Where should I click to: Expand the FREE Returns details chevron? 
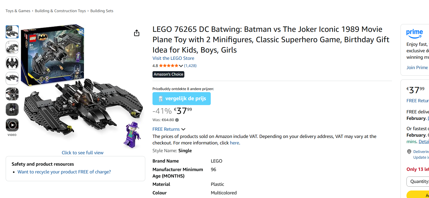(x=184, y=129)
